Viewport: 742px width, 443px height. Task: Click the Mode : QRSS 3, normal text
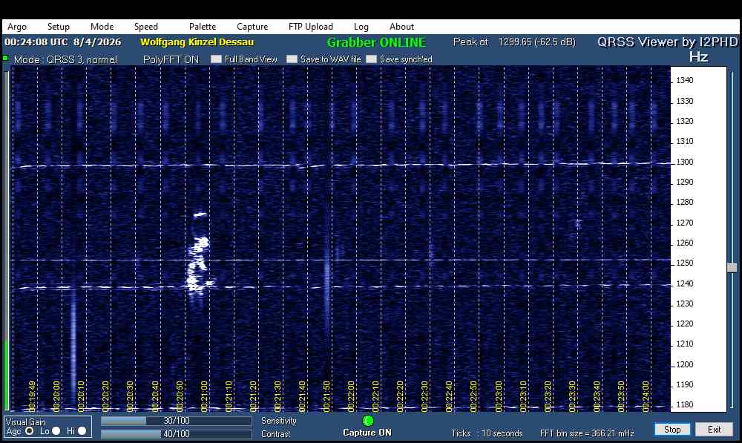65,59
